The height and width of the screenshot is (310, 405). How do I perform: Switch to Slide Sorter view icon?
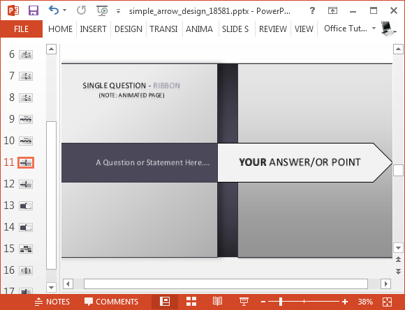191,301
